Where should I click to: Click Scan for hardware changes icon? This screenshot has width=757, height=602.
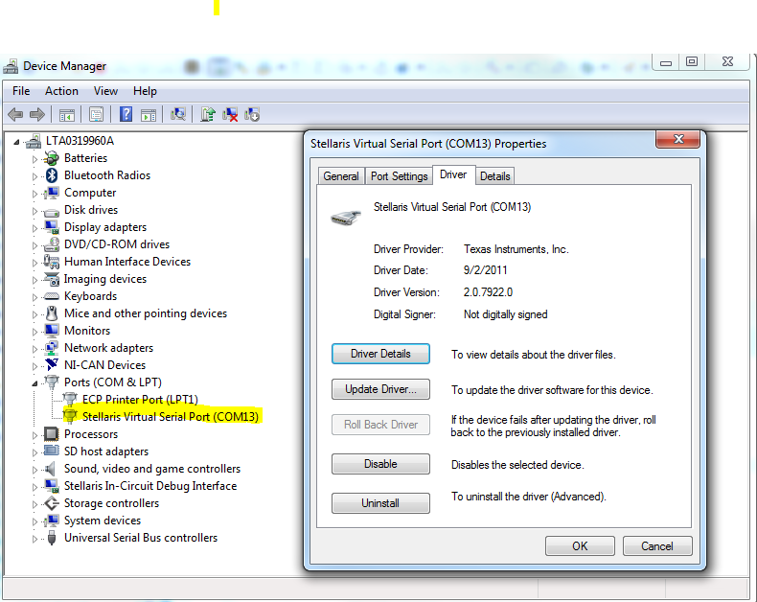tap(177, 114)
